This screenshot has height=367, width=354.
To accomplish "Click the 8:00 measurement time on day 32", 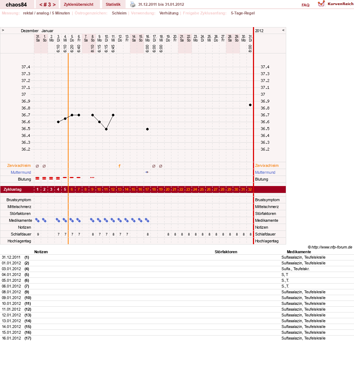I will [x=250, y=48].
